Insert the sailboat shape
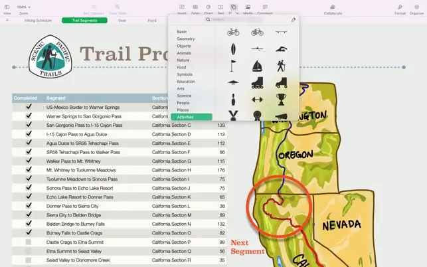Screen dimensions: 427x267 [x=257, y=66]
